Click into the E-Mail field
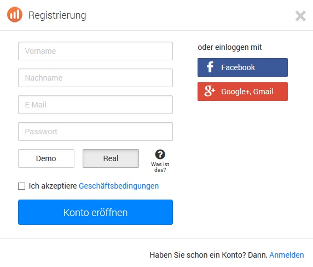 click(95, 105)
